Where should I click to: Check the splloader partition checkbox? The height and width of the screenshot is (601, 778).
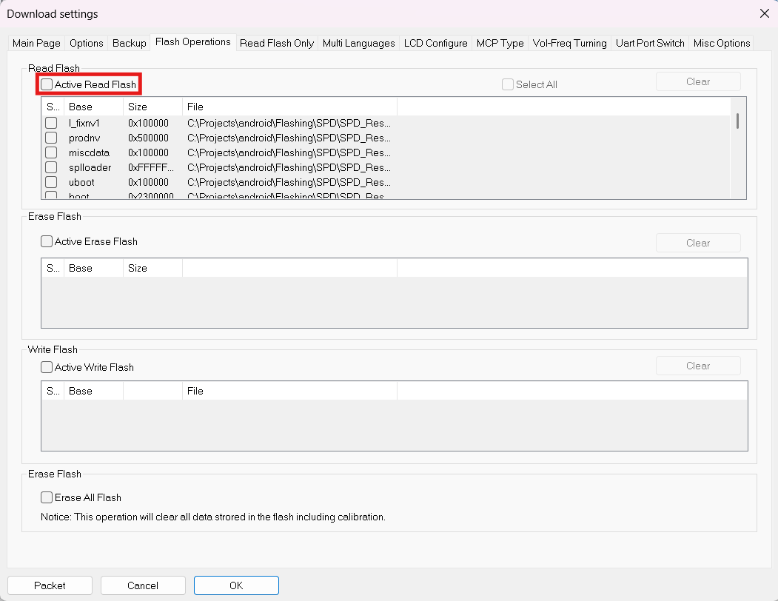(x=51, y=167)
